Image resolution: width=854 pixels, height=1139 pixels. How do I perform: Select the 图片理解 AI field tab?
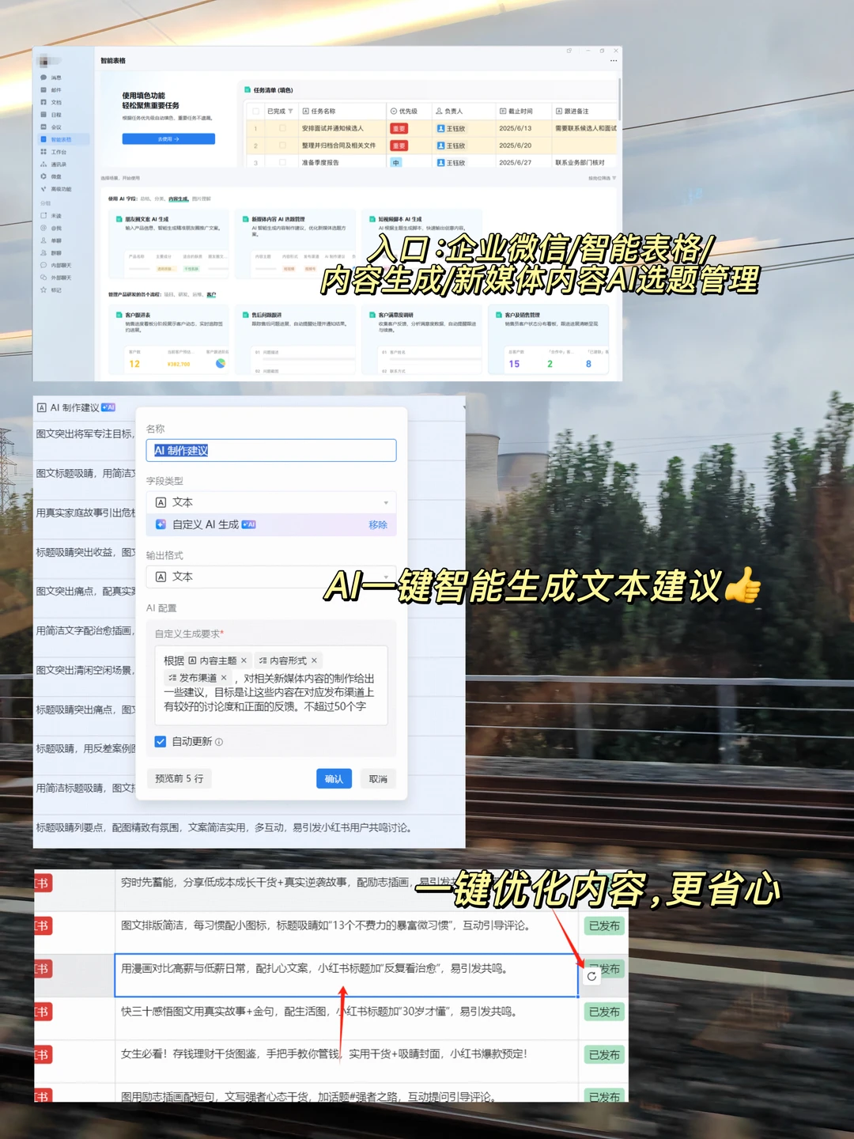[x=202, y=199]
